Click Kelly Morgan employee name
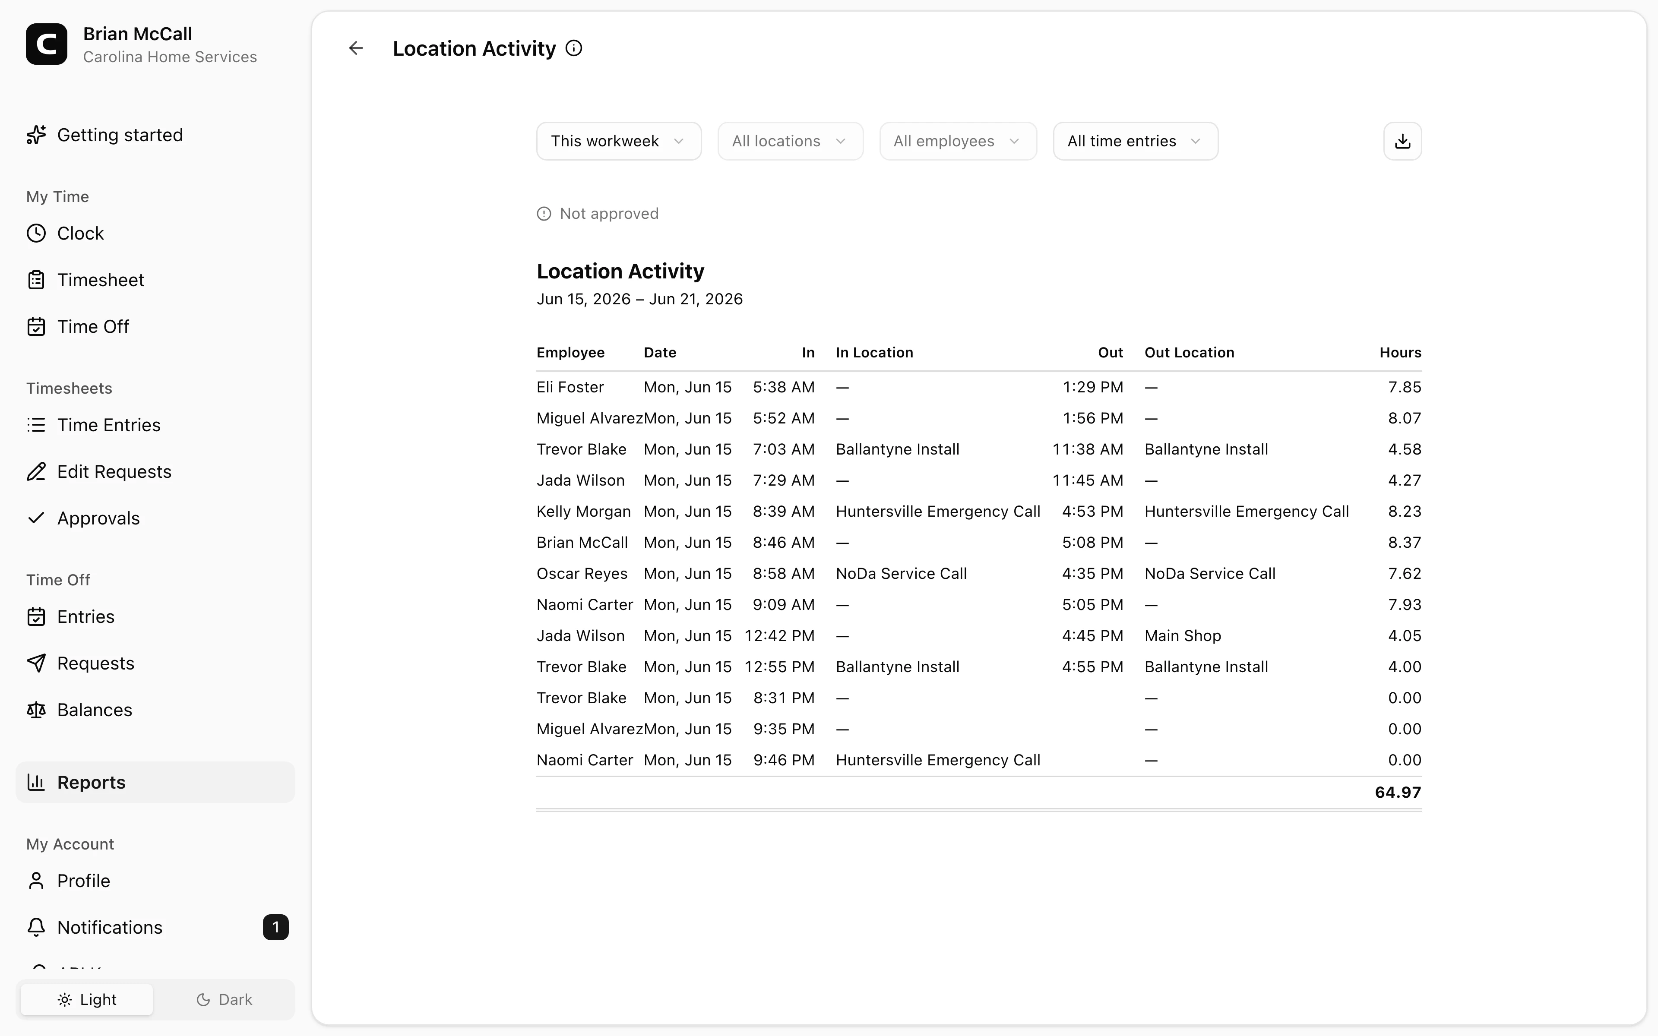1658x1036 pixels. pyautogui.click(x=584, y=512)
